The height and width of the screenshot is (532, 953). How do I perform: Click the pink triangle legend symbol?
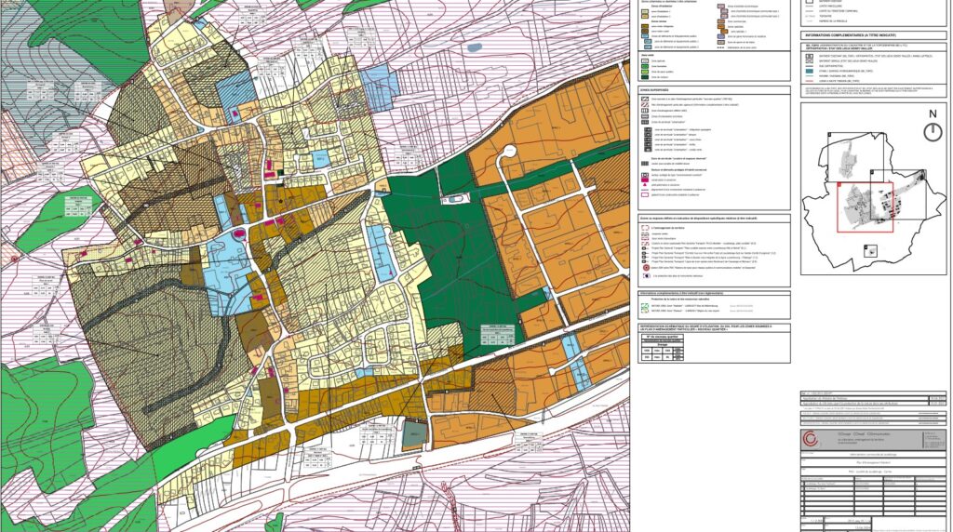646,185
